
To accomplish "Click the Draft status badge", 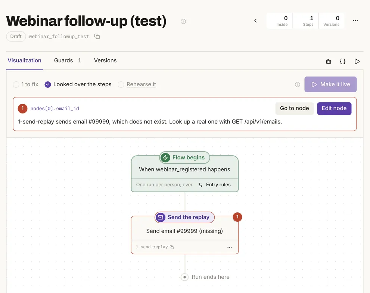I will (16, 37).
